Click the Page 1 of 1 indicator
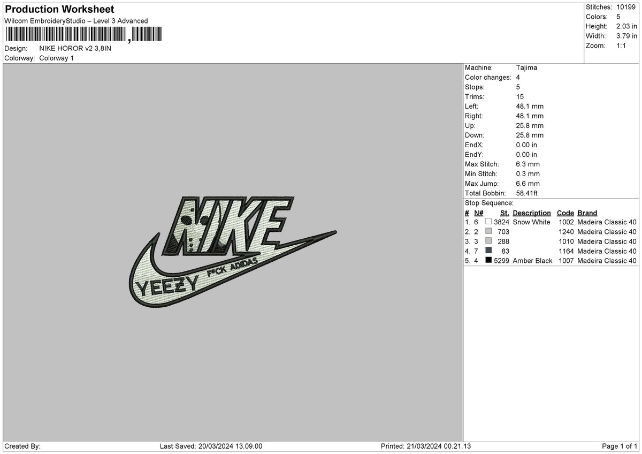The image size is (642, 454). [620, 446]
